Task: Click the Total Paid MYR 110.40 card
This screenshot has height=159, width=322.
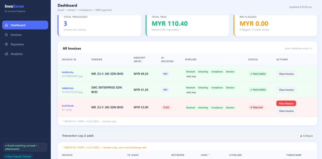Action: 187,26
